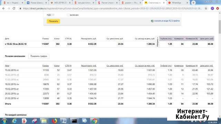This screenshot has width=221, height=124.
Task: Open Google Chrome taskbar icon
Action: click(95, 121)
